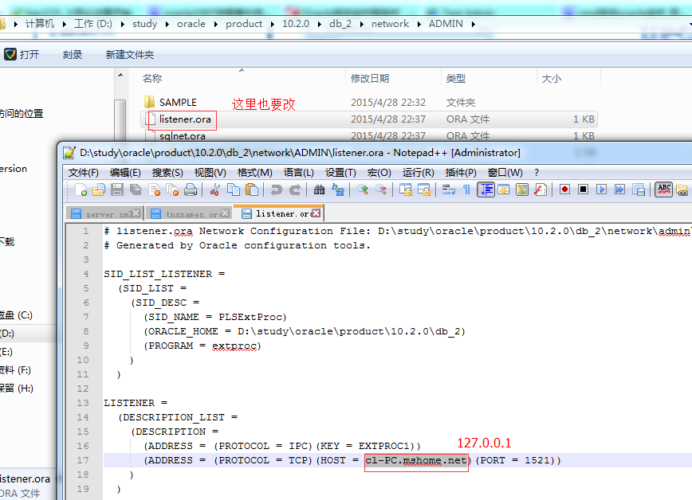The width and height of the screenshot is (692, 500).
Task: Click the Open file toolbar icon
Action: pyautogui.click(x=99, y=189)
